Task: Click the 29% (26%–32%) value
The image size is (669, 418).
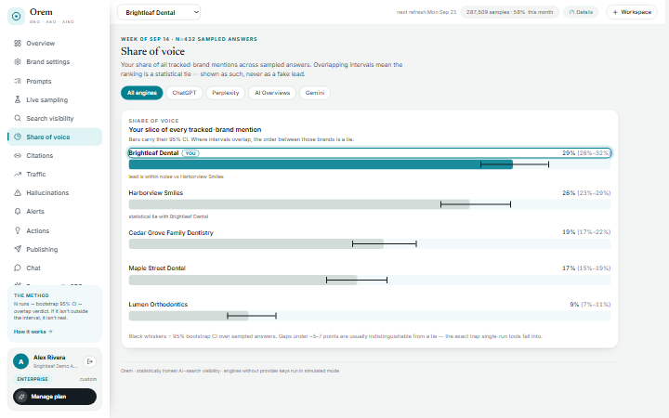Action: click(586, 152)
